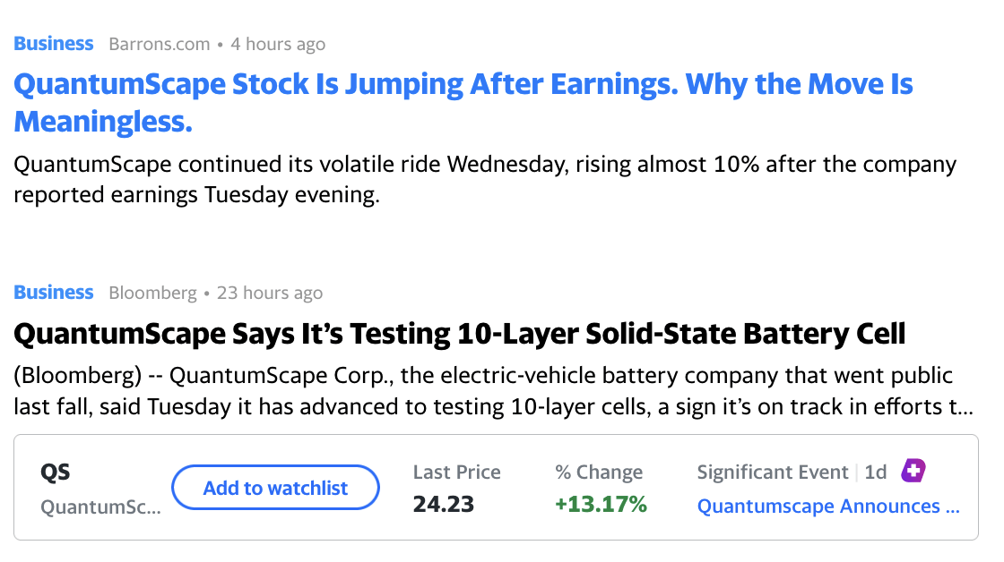The width and height of the screenshot is (1004, 562).
Task: Click the +13.17% change value
Action: click(601, 505)
